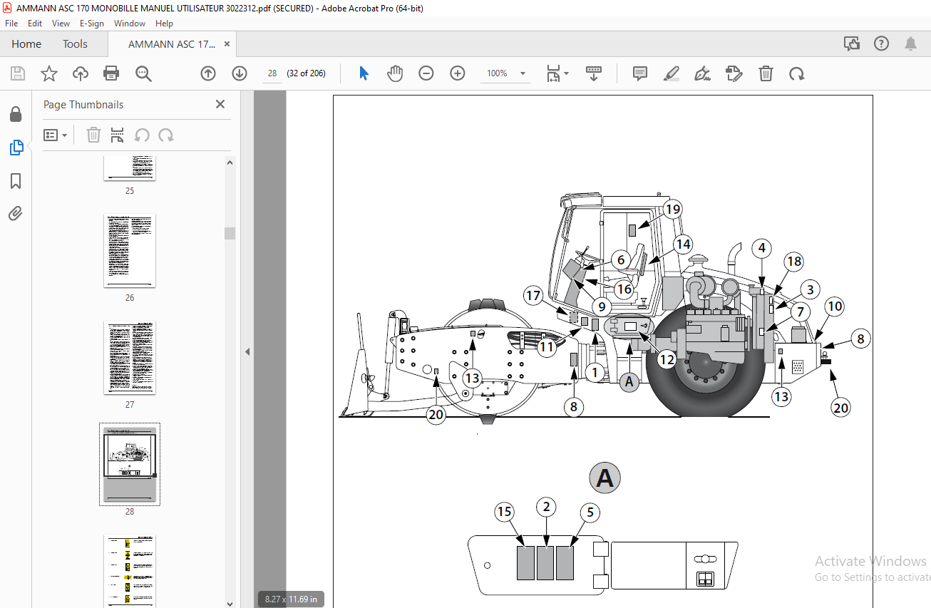Select the AMMANN ASC 17... document tab
The width and height of the screenshot is (931, 608).
(171, 44)
